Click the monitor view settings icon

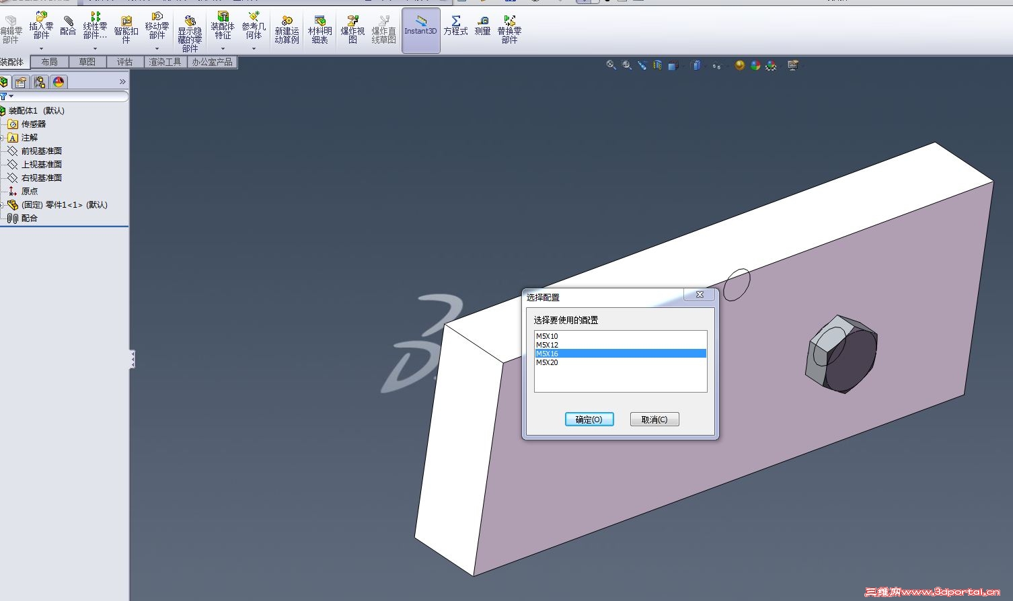click(x=793, y=65)
